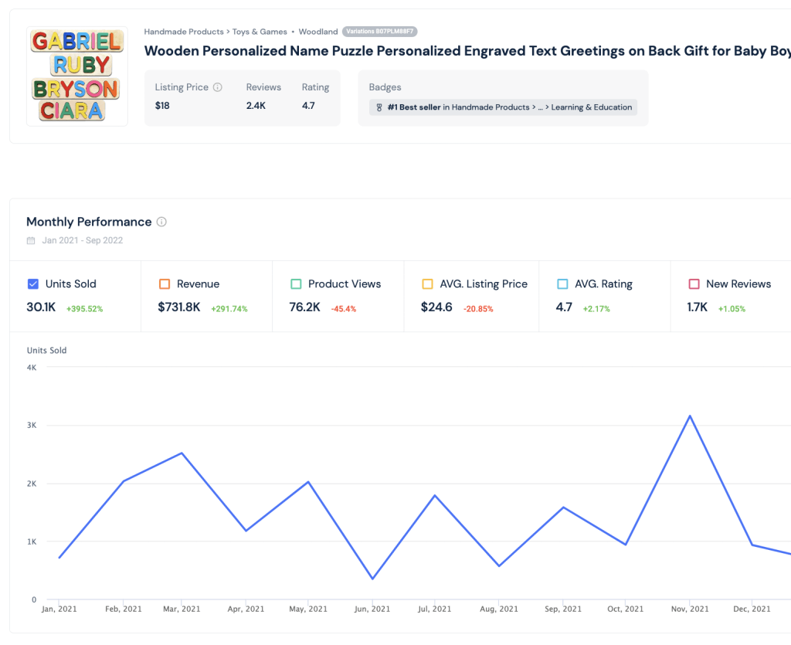Click the calendar icon beside the date range
The height and width of the screenshot is (645, 791).
(x=31, y=240)
